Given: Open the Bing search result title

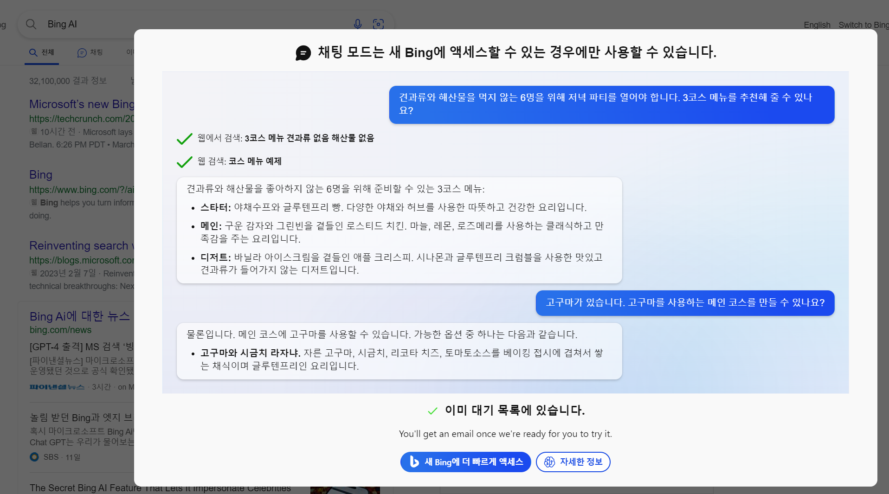Looking at the screenshot, I should point(41,175).
